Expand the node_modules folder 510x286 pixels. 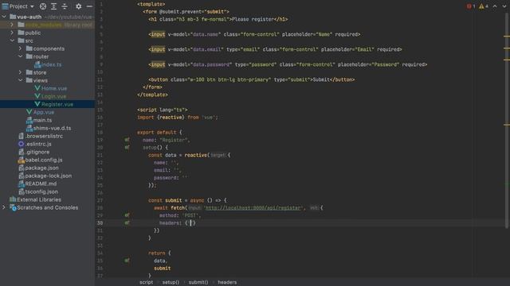point(12,25)
